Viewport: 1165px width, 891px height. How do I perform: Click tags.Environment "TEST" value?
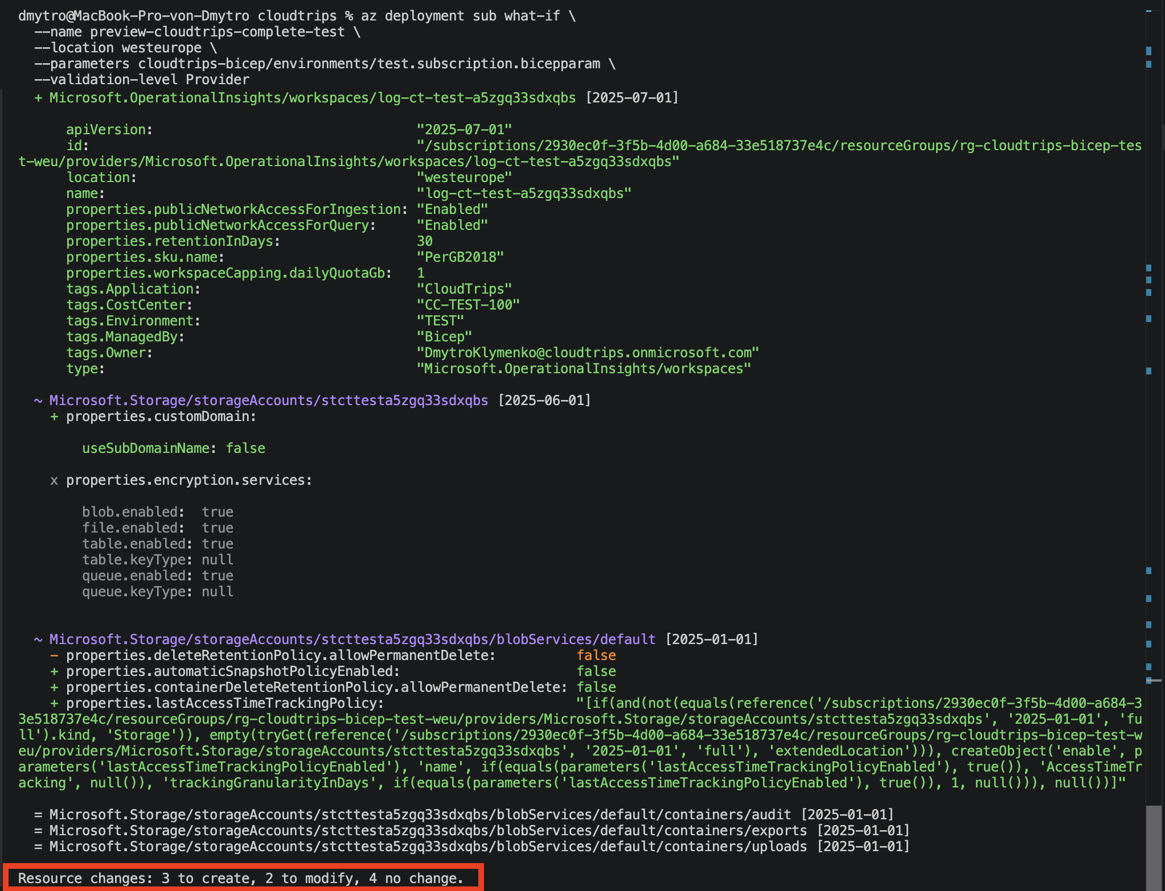pyautogui.click(x=440, y=321)
